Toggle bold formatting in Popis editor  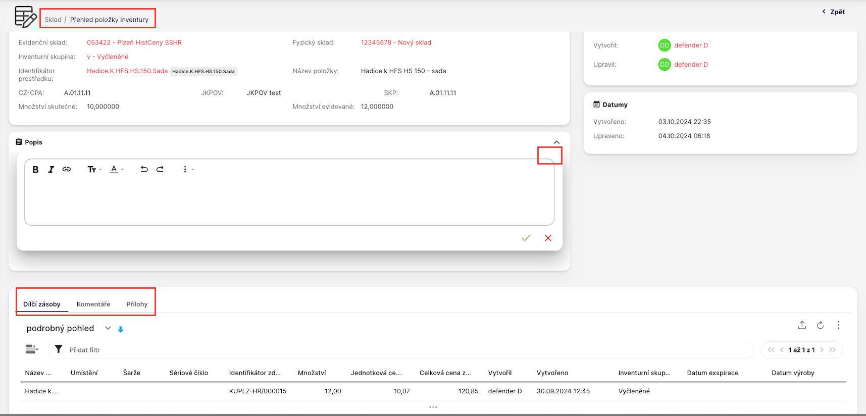35,170
